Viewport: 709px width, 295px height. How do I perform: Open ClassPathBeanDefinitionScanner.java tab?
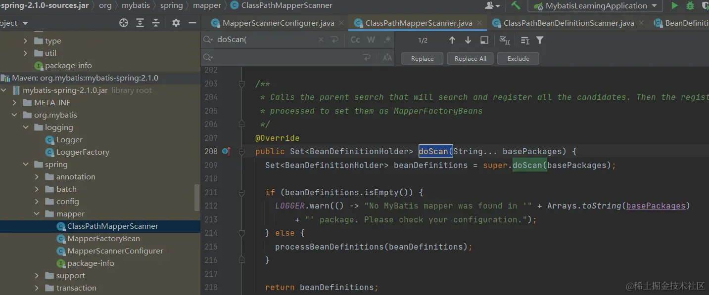(568, 23)
